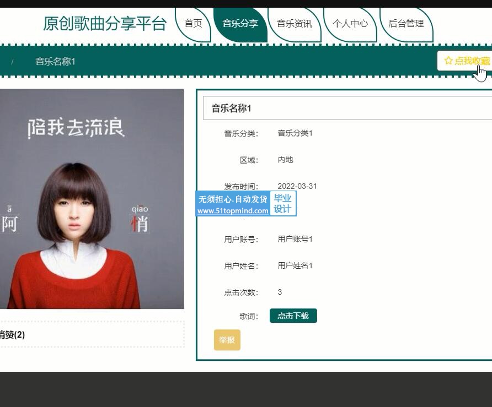Click the 内地 region value
The image size is (492, 407).
click(285, 160)
